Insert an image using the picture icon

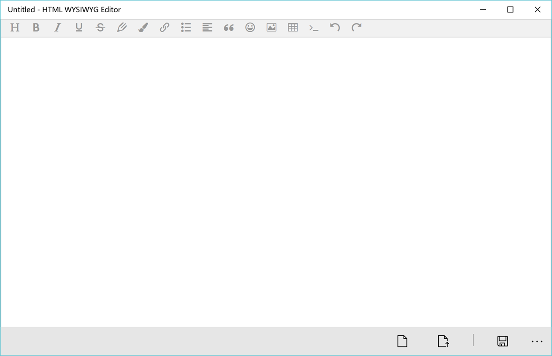pyautogui.click(x=271, y=28)
